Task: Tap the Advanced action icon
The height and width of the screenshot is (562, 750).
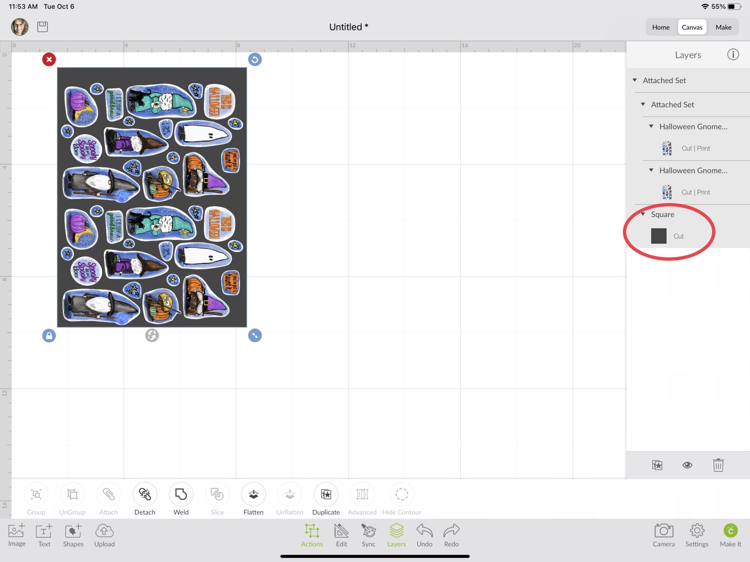Action: pyautogui.click(x=362, y=494)
